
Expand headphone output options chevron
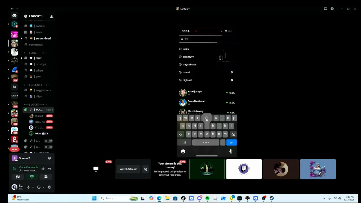click(x=43, y=187)
